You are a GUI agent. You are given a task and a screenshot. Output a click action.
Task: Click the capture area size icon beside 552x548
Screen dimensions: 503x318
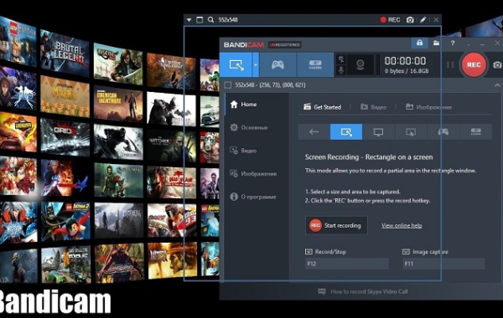(x=228, y=85)
